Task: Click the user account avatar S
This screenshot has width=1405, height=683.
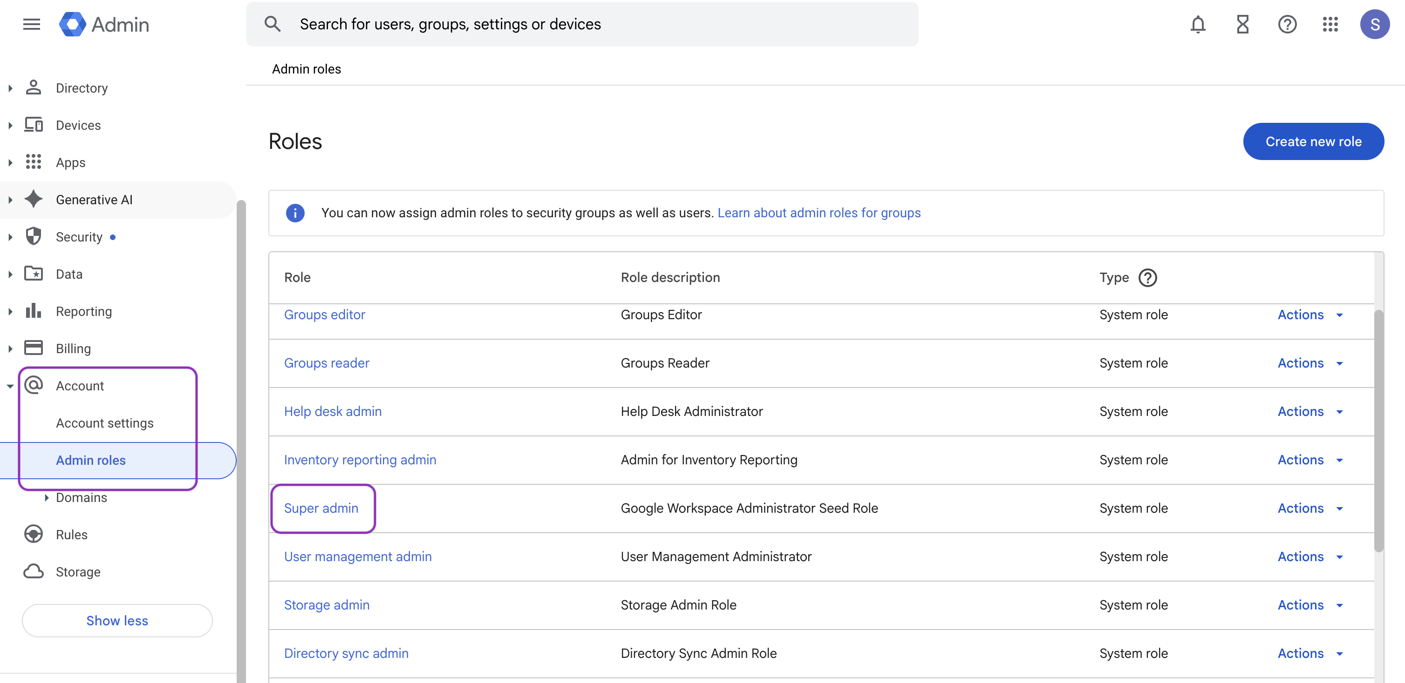Action: pyautogui.click(x=1374, y=24)
